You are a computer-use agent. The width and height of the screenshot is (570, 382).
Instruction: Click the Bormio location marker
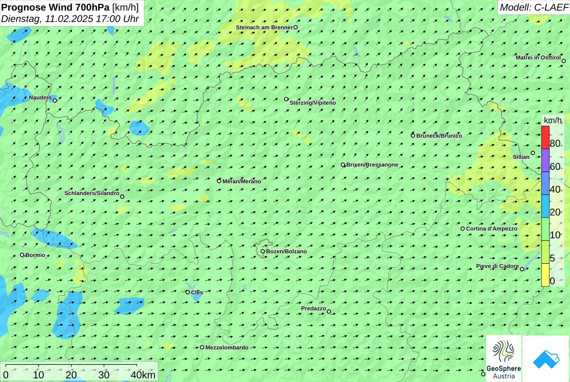[x=22, y=255]
